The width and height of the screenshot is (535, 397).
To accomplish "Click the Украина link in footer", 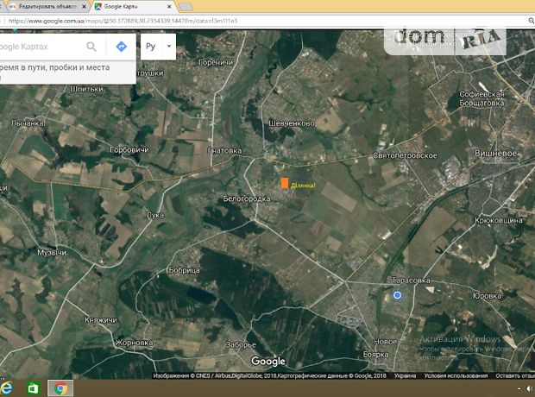I will (x=405, y=375).
